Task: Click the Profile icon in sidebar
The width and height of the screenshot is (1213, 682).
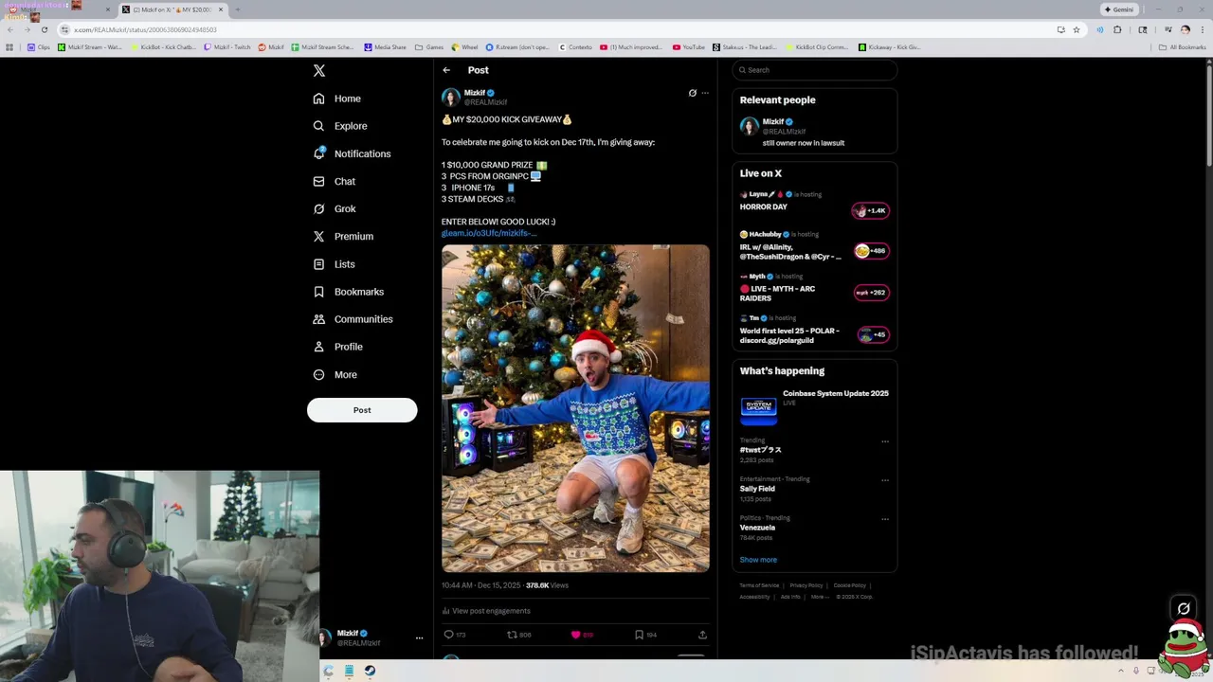Action: (318, 347)
